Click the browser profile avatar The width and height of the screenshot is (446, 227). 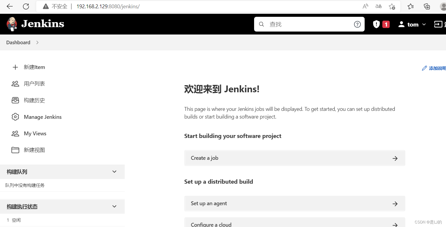[443, 6]
